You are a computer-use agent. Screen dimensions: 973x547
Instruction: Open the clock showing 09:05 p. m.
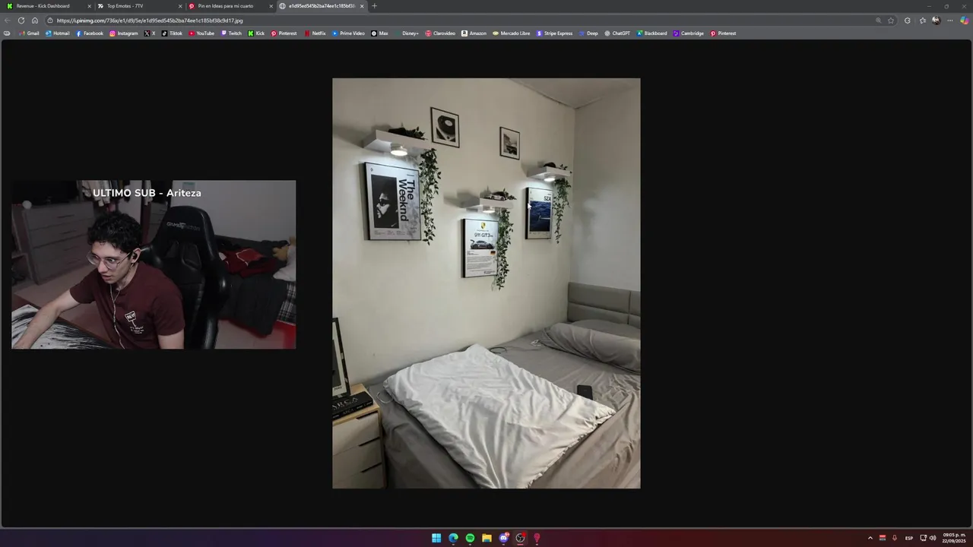click(954, 538)
